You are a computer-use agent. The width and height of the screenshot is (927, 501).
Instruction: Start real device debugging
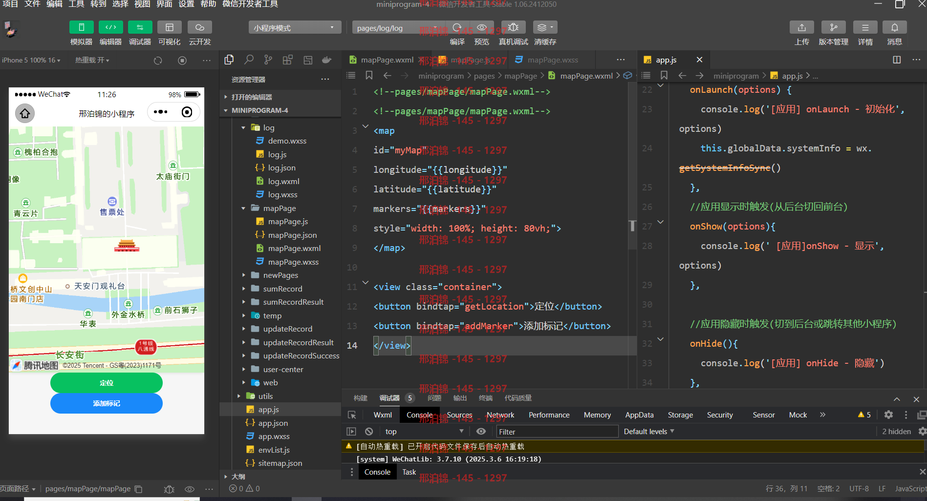pos(513,27)
